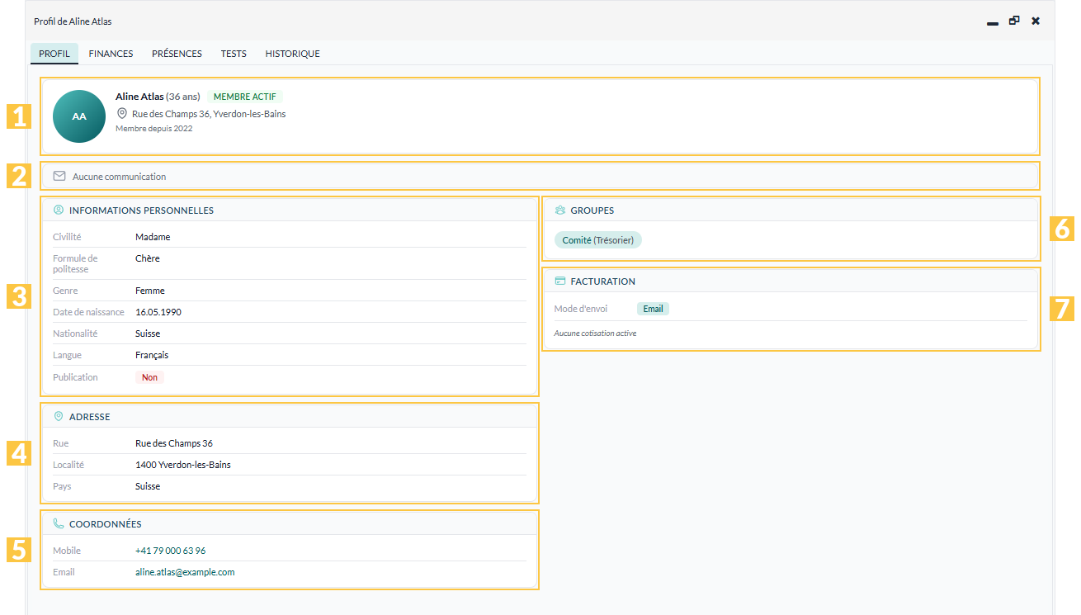Click the Pays value Suisse
1081x615 pixels.
pos(148,486)
